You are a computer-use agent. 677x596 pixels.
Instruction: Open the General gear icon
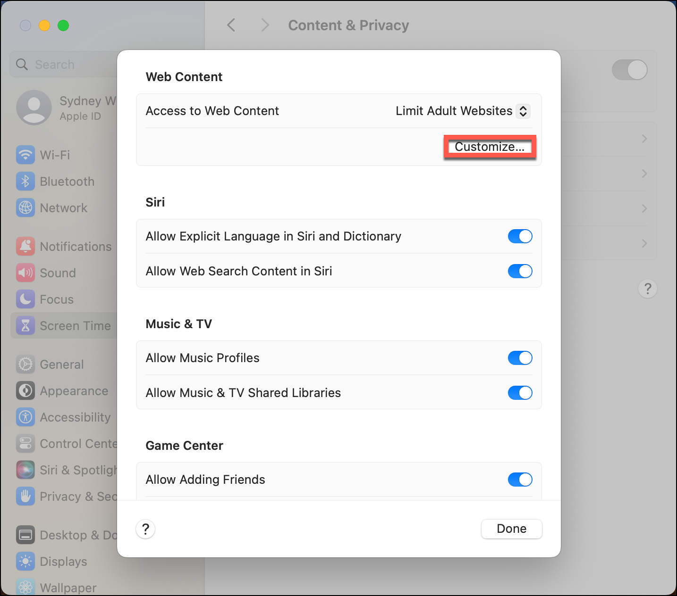click(x=25, y=364)
